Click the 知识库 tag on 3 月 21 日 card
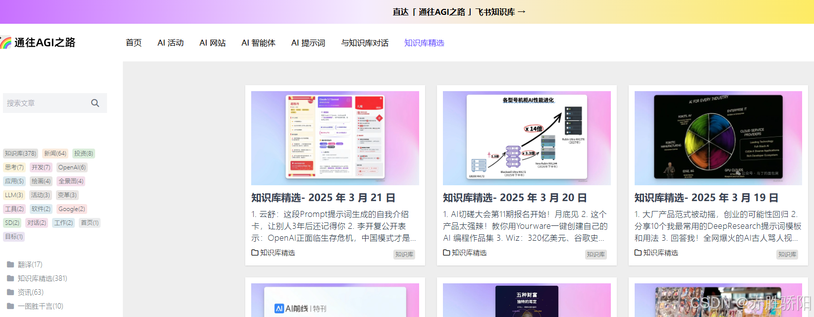This screenshot has width=814, height=317. tap(404, 254)
